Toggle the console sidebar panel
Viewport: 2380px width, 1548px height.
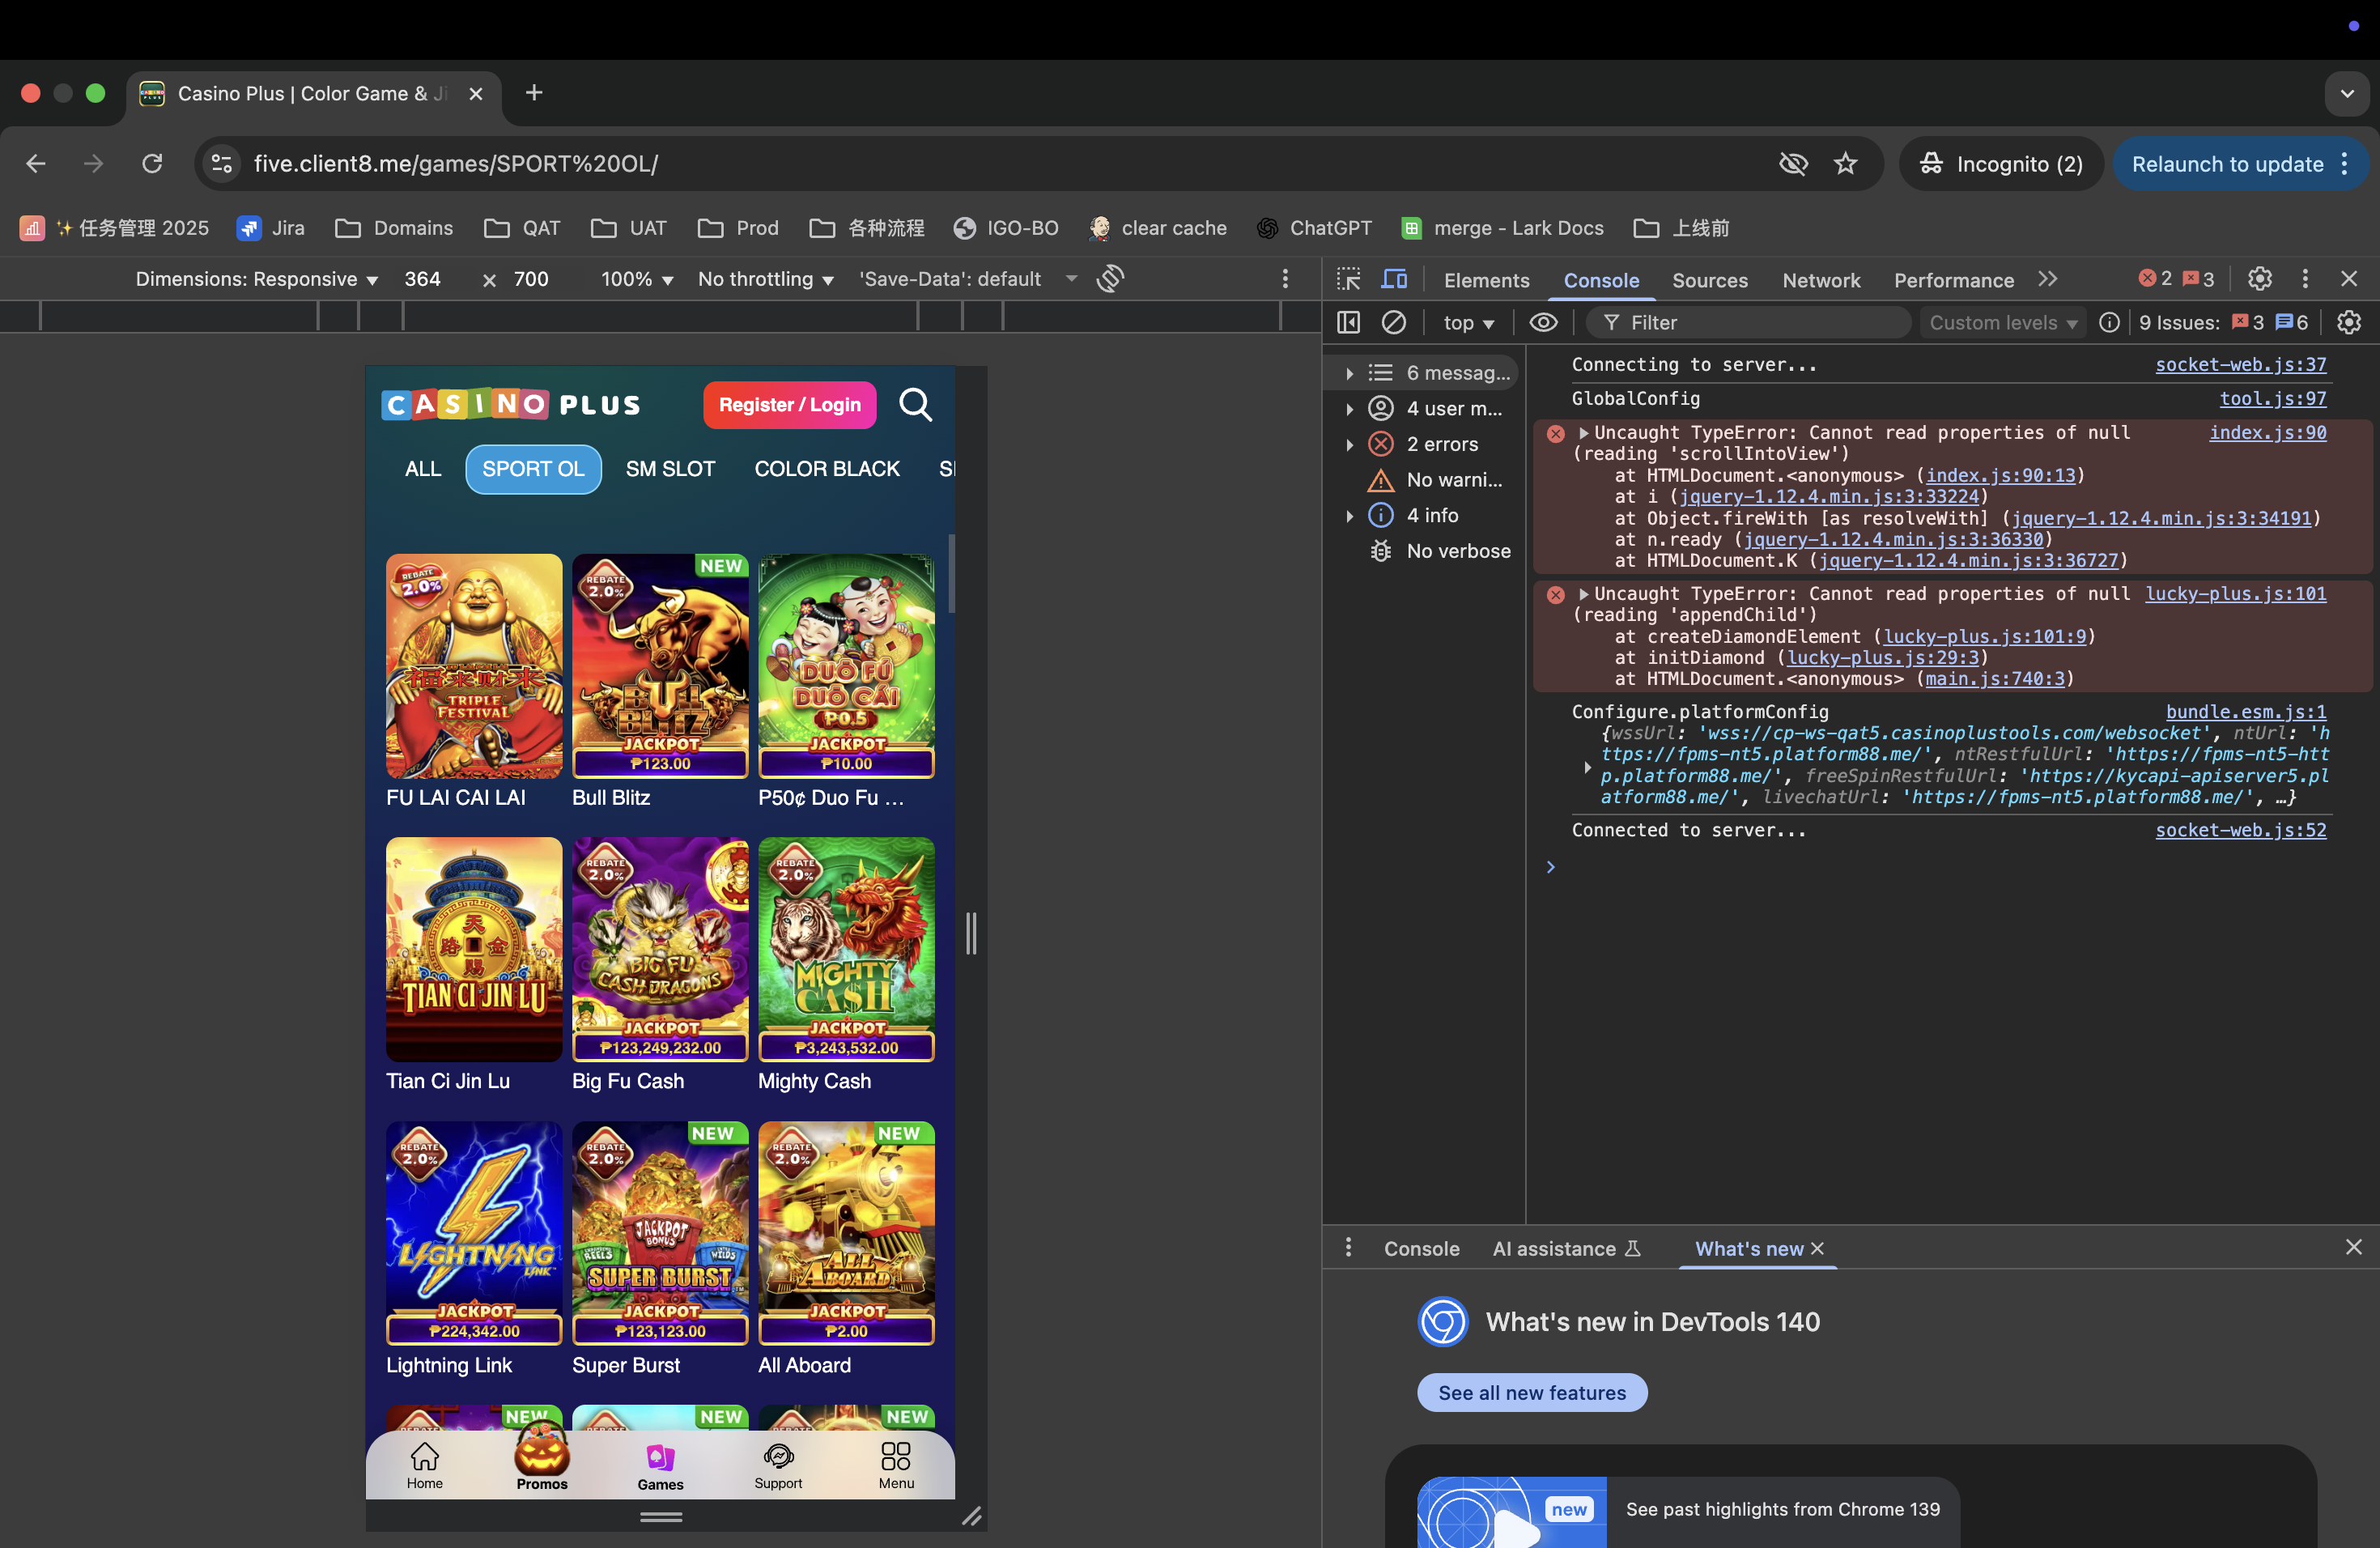point(1348,322)
